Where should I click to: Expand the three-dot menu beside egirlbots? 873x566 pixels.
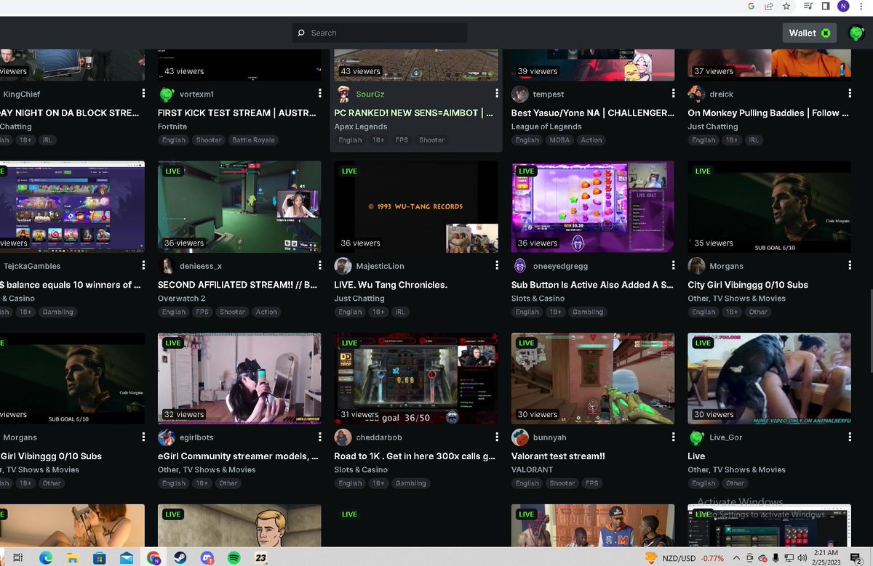[x=319, y=437]
